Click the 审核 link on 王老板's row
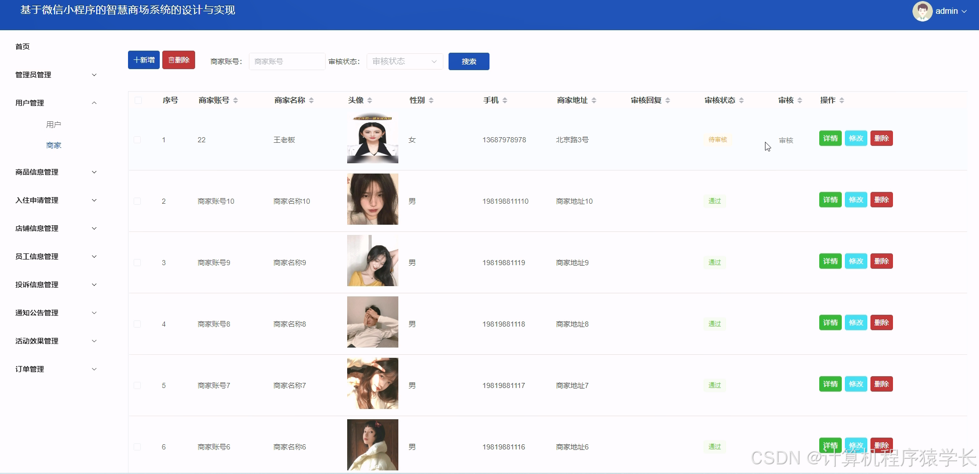This screenshot has height=474, width=979. (x=785, y=140)
